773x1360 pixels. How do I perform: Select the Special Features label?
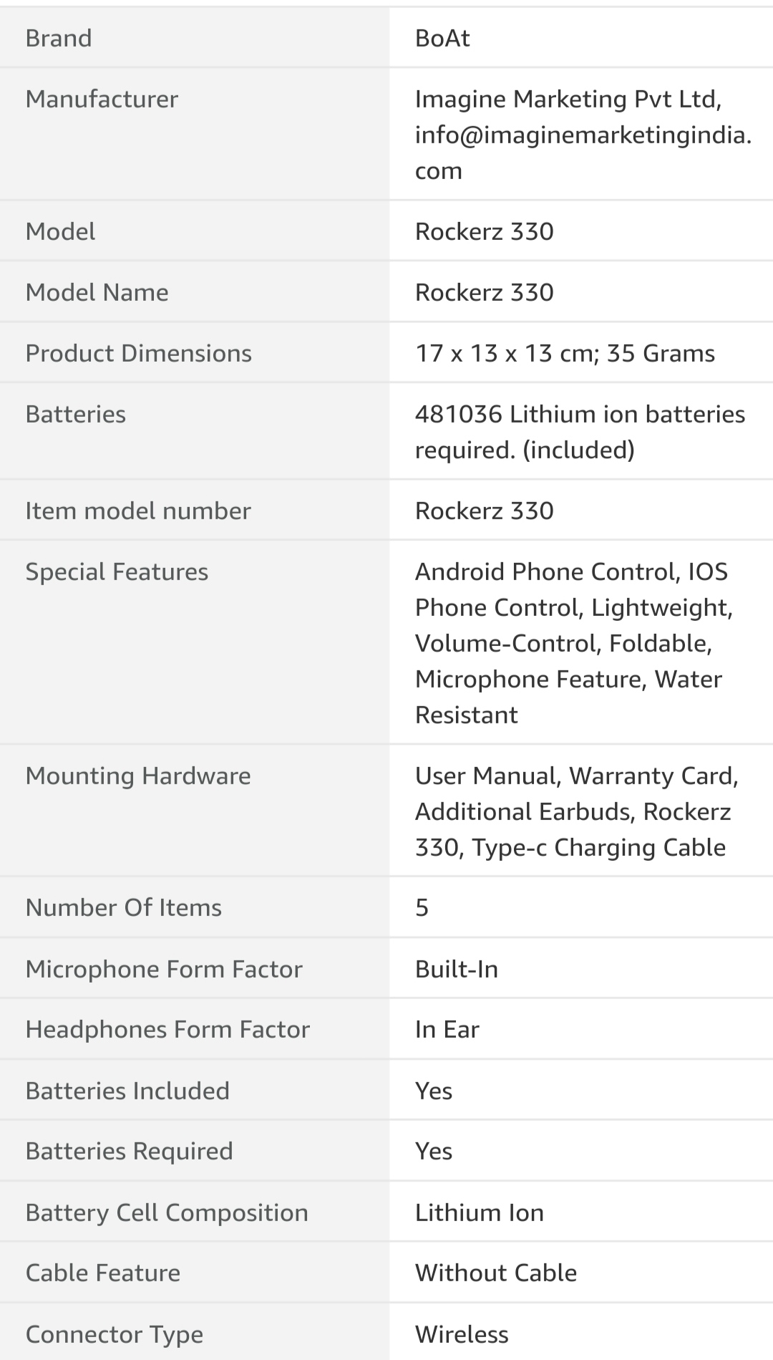coord(117,572)
